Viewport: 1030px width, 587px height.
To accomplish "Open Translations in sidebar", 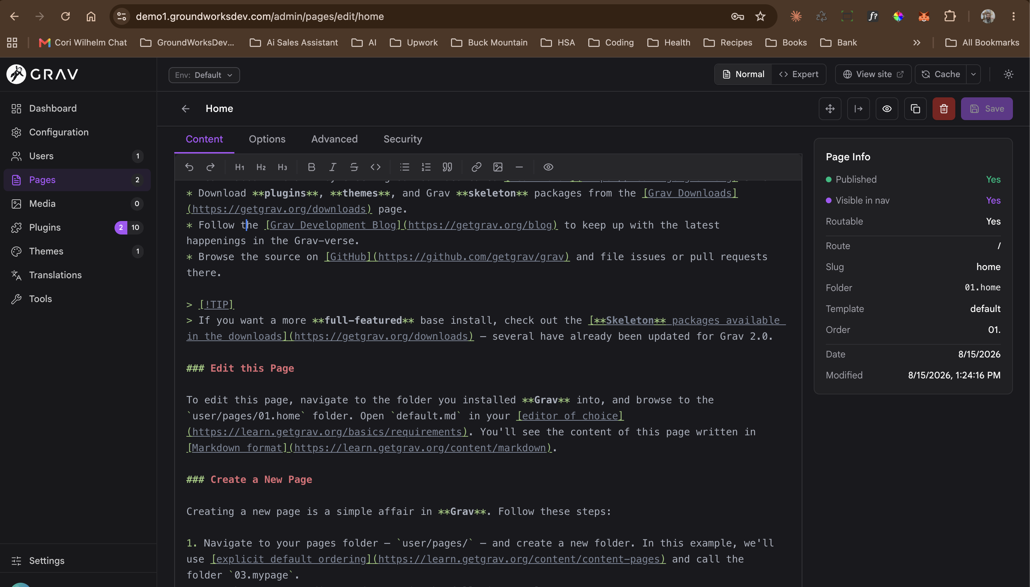I will [77, 275].
